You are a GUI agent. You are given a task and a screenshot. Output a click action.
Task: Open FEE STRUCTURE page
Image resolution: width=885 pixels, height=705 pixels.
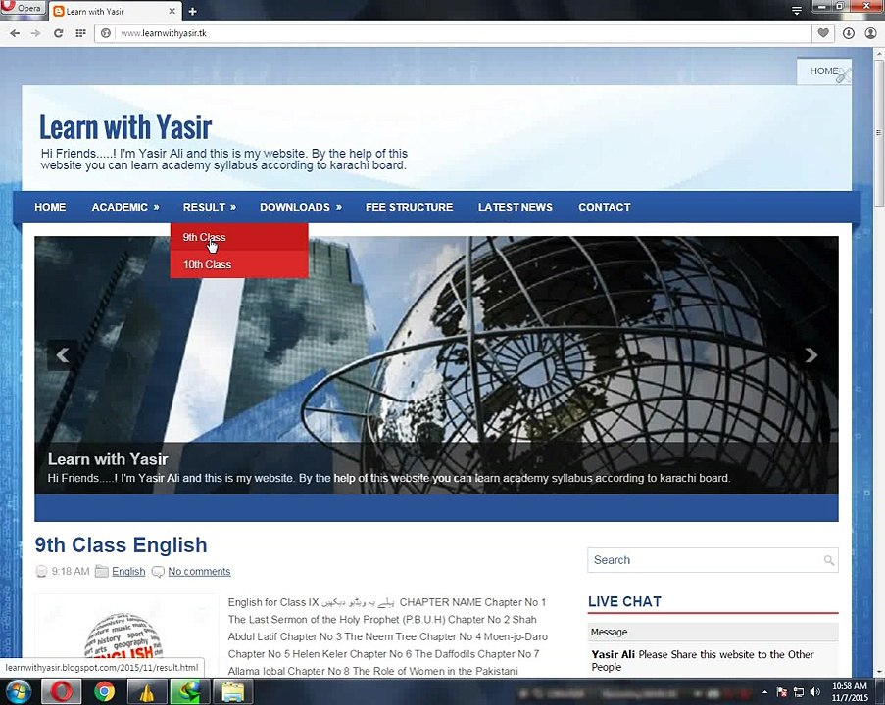410,207
